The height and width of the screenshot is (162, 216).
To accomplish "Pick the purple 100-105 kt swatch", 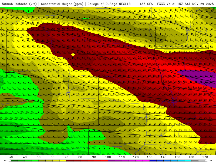I will 112,160.
